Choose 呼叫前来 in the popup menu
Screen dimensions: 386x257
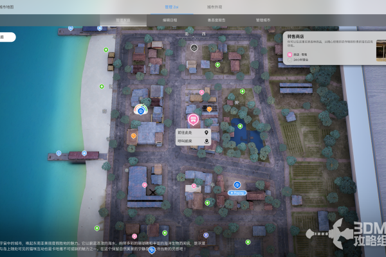click(193, 141)
